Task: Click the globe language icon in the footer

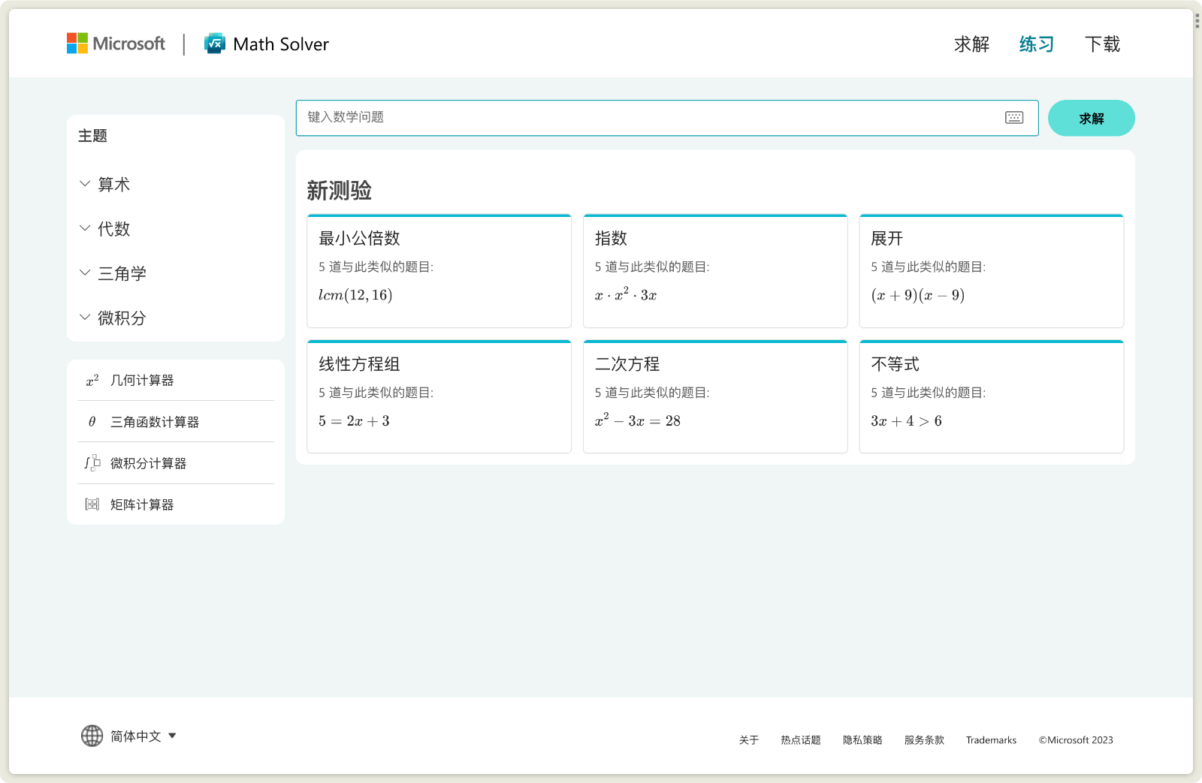Action: [91, 736]
